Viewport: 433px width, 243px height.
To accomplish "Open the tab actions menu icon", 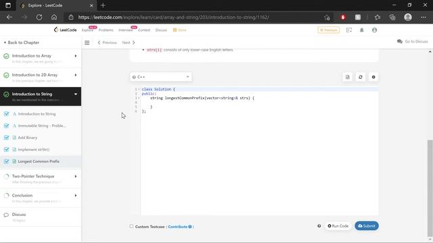I will coord(8,5).
